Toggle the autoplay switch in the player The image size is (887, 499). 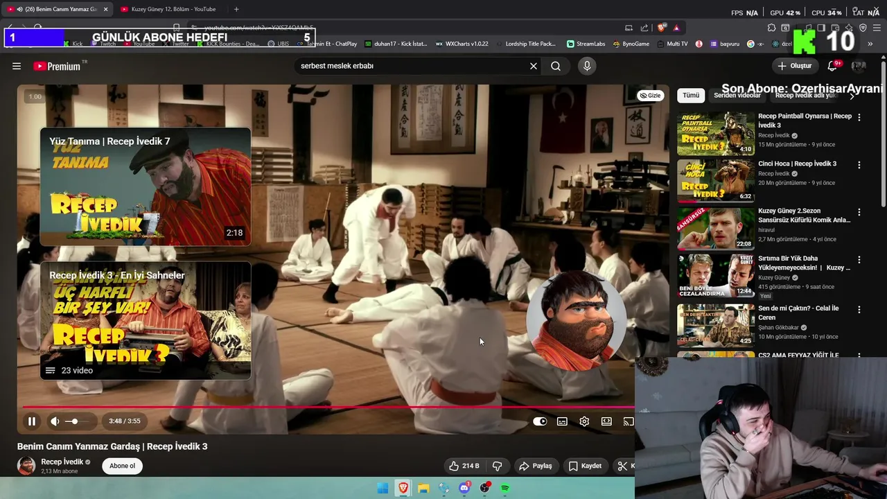click(540, 421)
